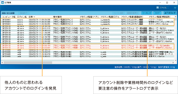Viewport: 178px width, 94px height.
Task: Select the y_yamamoto パスワード:Edit log row
Action: [x=88, y=19]
